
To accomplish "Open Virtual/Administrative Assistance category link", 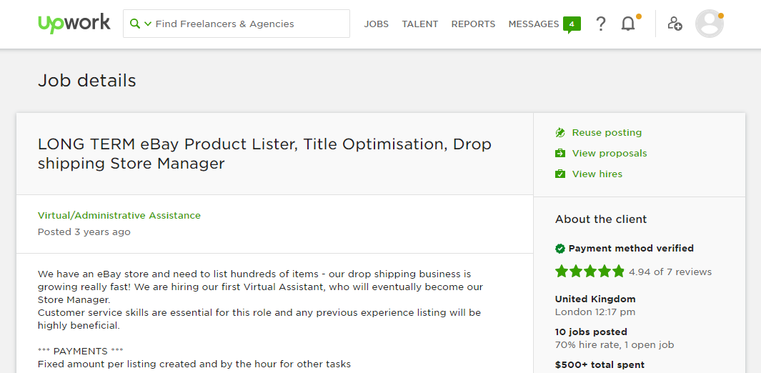I will 119,215.
